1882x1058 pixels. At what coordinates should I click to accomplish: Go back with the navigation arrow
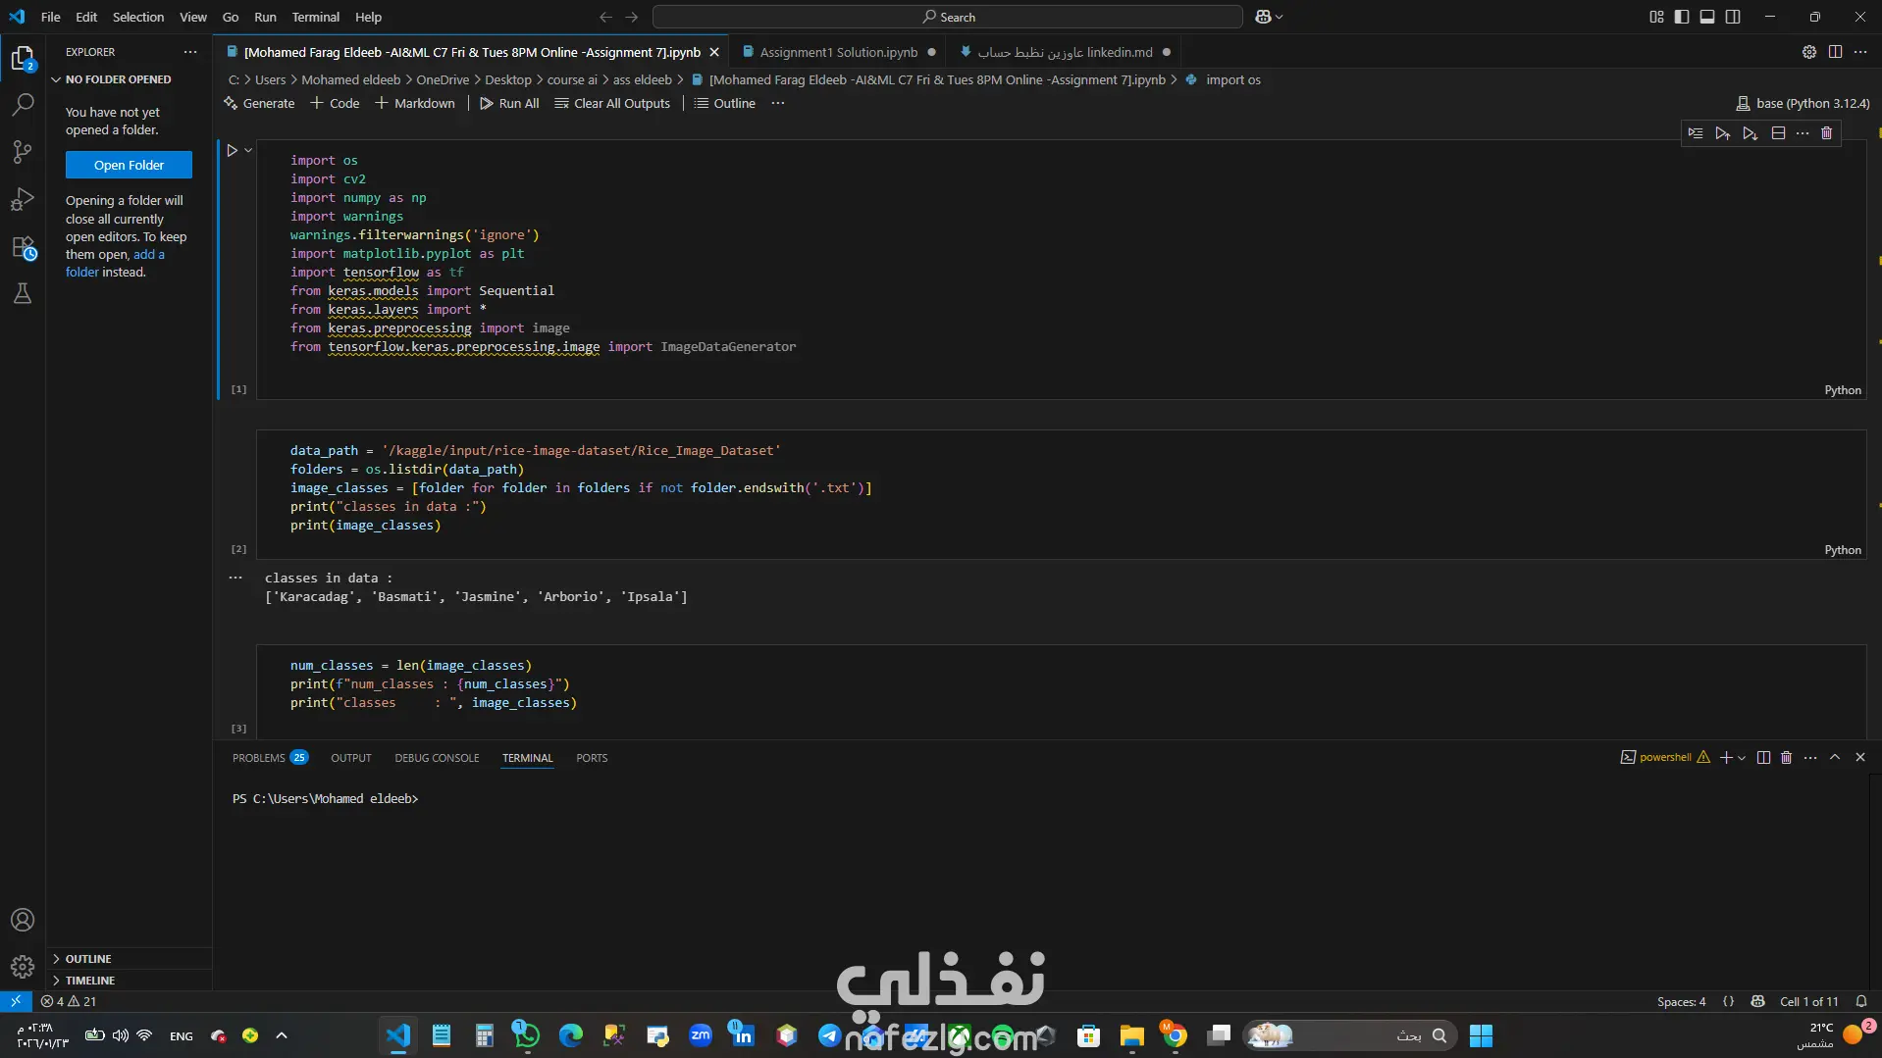(605, 17)
